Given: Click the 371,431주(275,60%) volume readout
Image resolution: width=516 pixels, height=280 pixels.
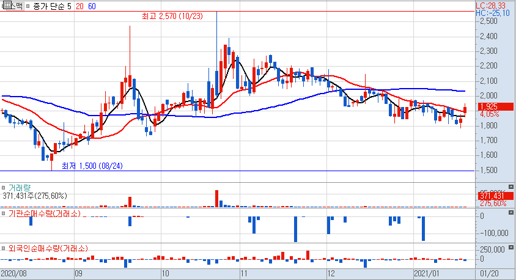Looking at the screenshot, I should 35,196.
